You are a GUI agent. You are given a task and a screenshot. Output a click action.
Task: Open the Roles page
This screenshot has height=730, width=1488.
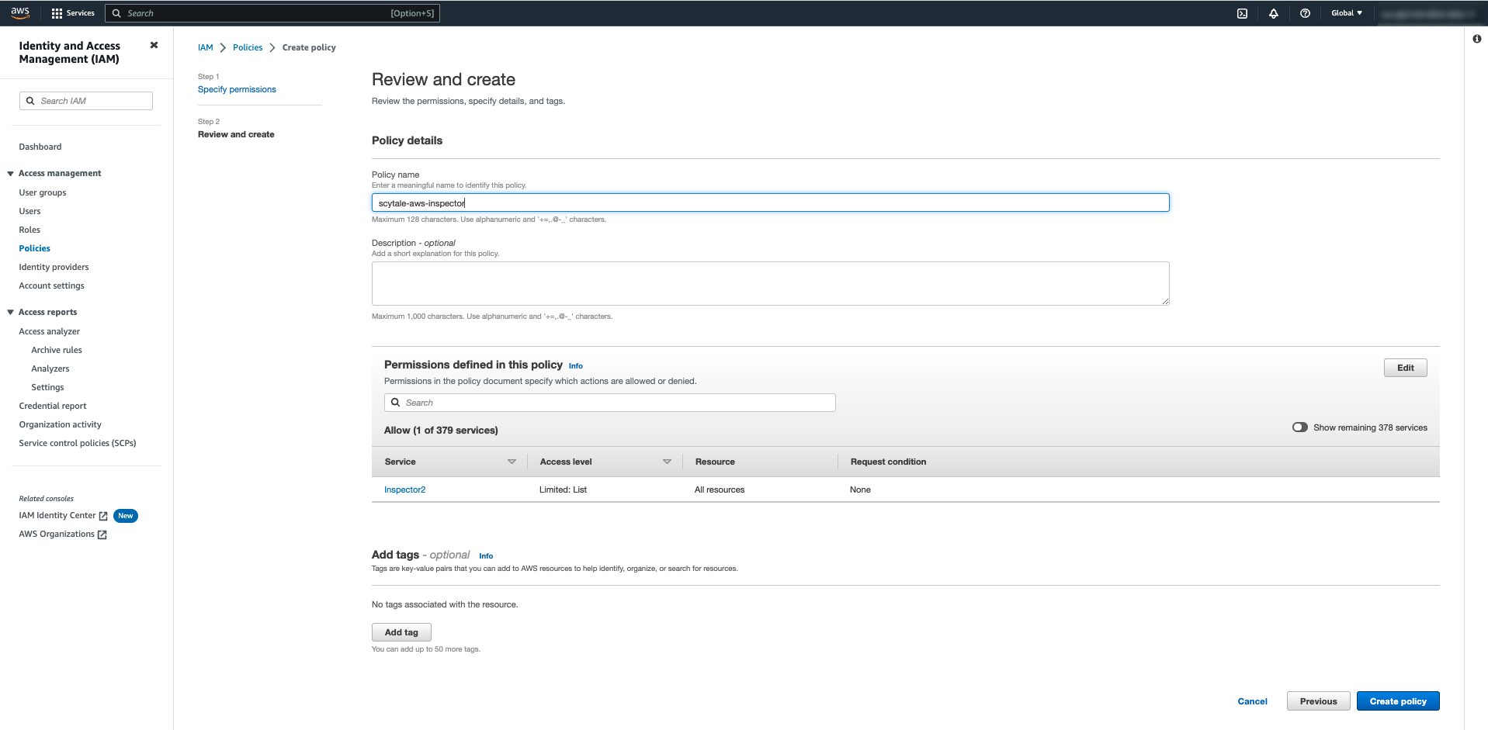[x=29, y=230]
